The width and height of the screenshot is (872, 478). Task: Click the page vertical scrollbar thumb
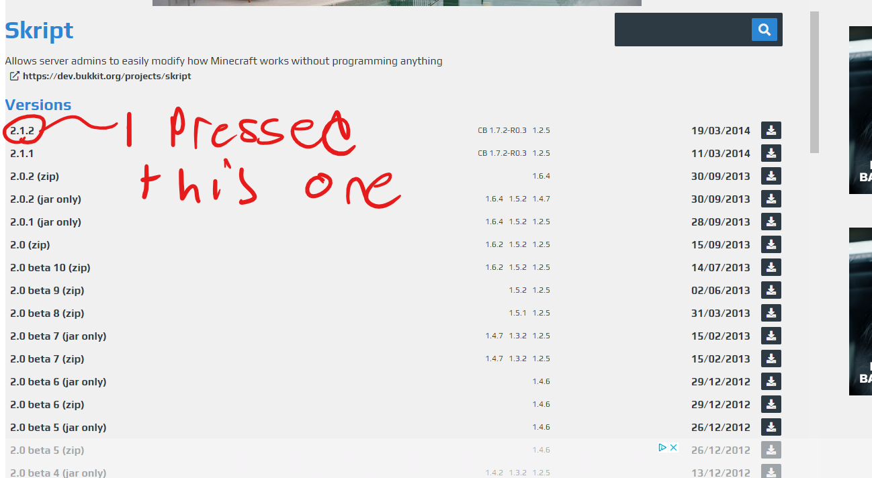[814, 82]
